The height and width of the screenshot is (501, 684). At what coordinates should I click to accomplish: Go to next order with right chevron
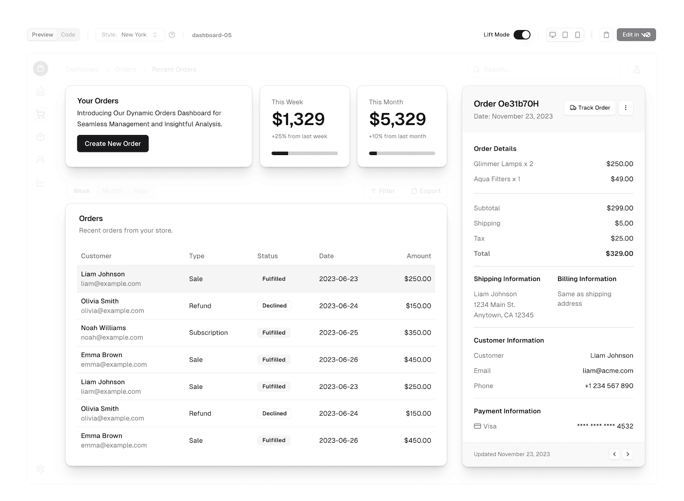click(x=628, y=454)
